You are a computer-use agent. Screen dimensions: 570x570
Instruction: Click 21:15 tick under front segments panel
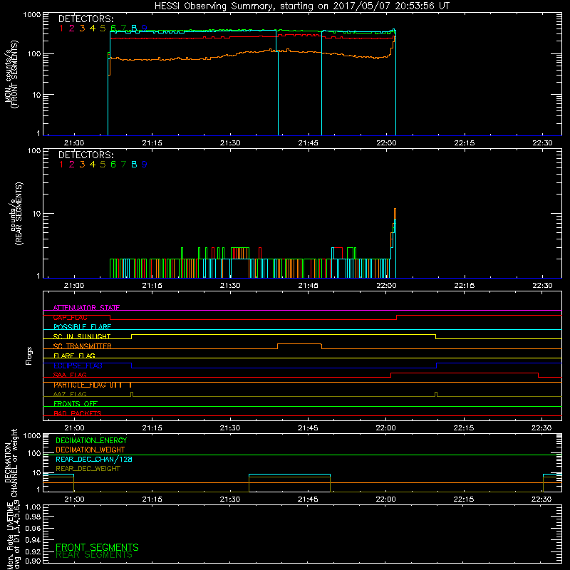click(152, 143)
